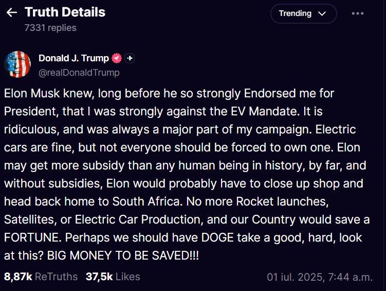Click the chevron arrow inside Trending
Viewport: 386px width, 291px height.
(x=322, y=13)
